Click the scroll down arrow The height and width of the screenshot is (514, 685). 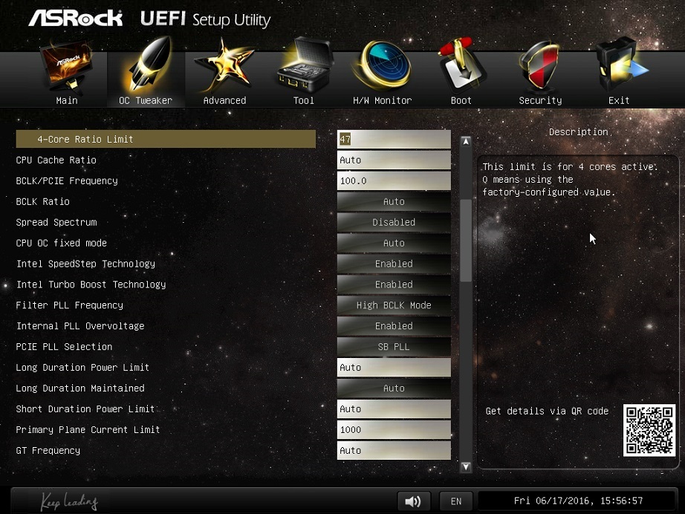(466, 467)
